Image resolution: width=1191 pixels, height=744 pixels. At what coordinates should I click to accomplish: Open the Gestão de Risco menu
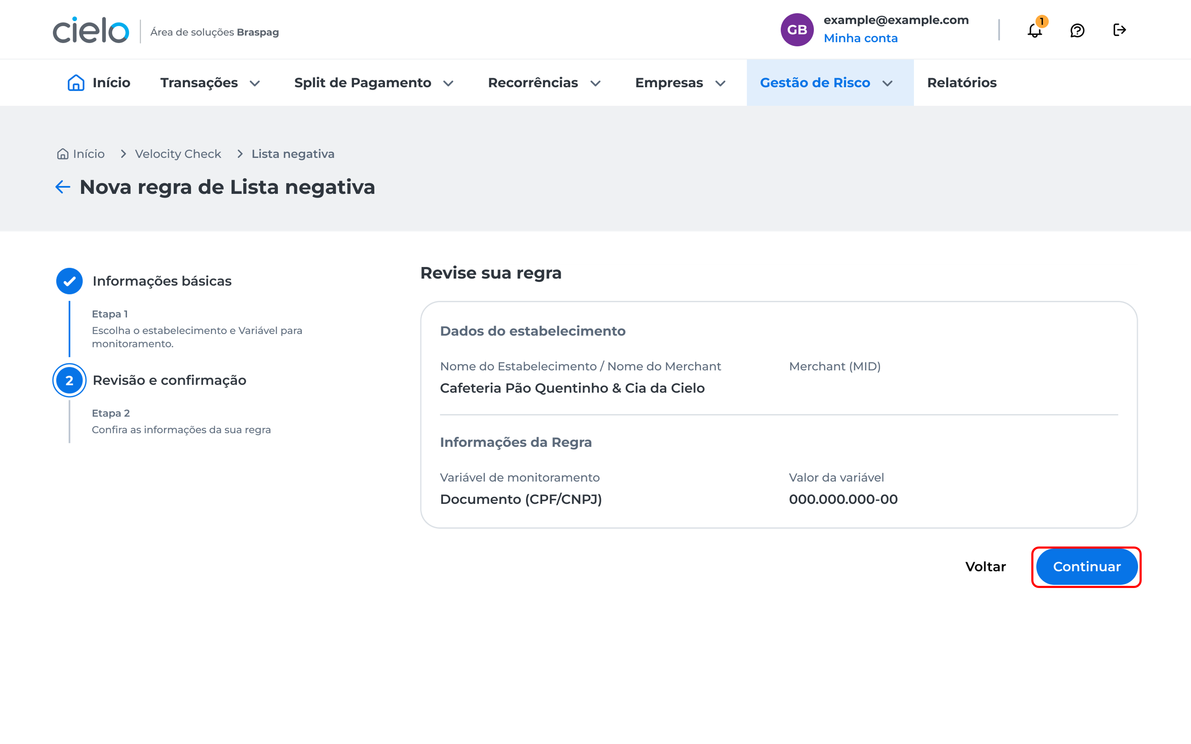[x=825, y=83]
